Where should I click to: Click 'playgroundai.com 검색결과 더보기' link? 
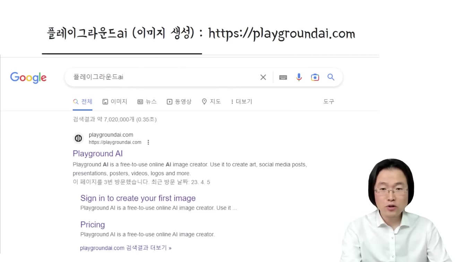(x=126, y=248)
